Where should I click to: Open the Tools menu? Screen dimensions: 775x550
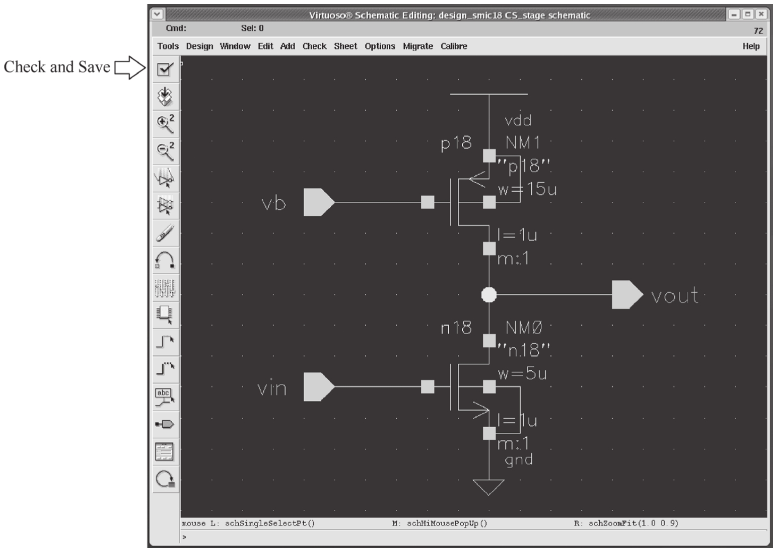click(x=168, y=46)
